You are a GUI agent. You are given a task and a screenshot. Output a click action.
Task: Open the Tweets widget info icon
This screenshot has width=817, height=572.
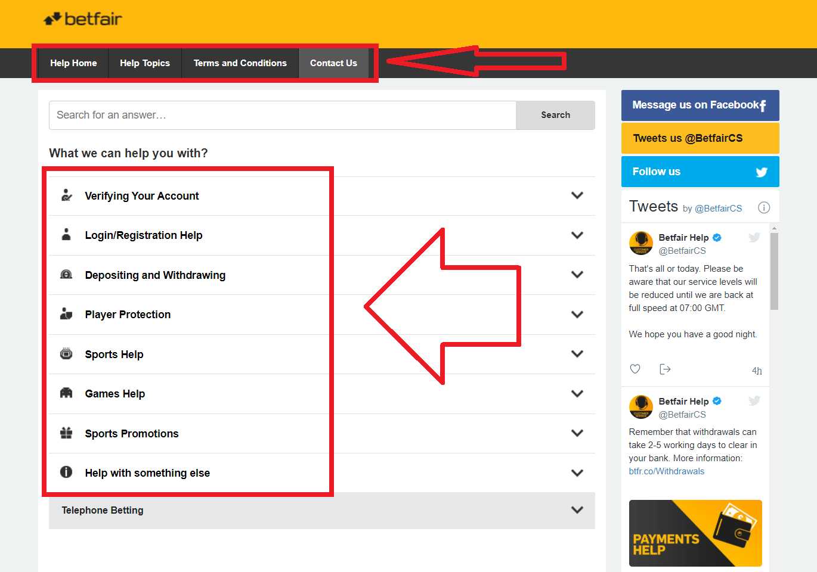coord(764,207)
